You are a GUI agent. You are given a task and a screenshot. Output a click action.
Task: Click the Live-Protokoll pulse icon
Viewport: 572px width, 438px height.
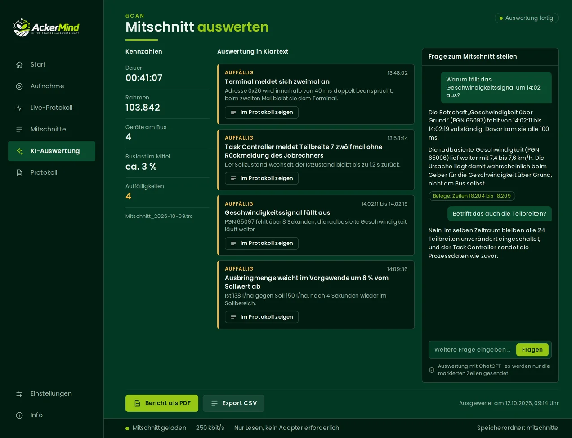click(x=19, y=108)
